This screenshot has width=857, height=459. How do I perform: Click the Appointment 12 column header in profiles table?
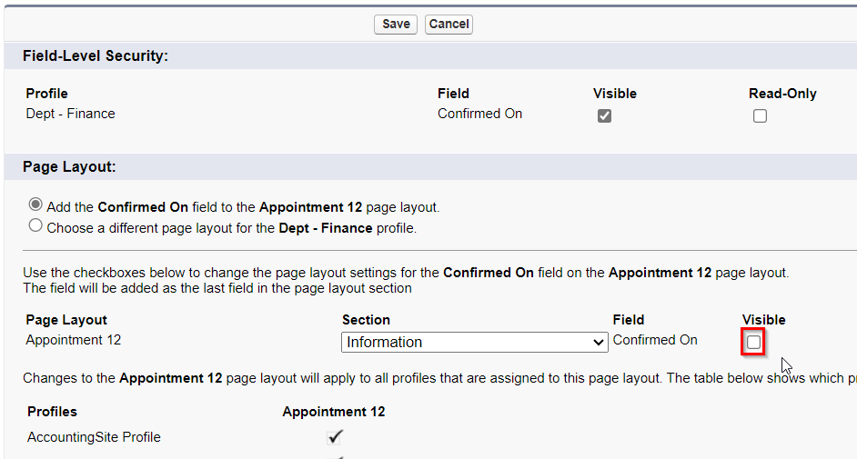tap(334, 412)
